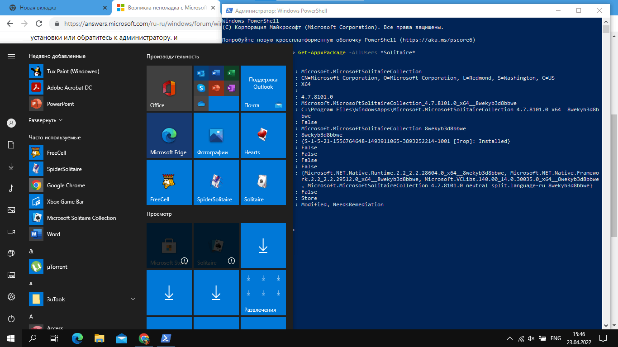Click the Start menu Power button
The width and height of the screenshot is (618, 347).
11,318
